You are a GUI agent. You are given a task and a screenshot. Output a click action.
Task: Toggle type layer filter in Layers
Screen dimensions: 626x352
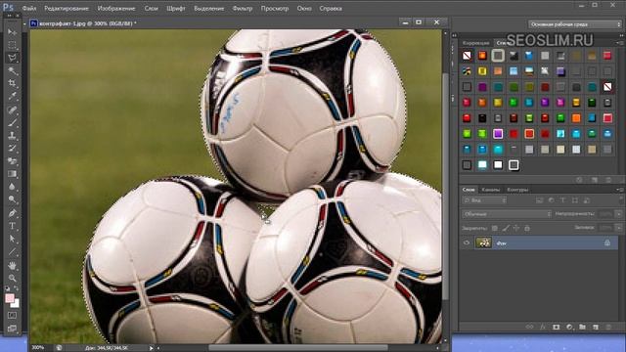tap(563, 200)
